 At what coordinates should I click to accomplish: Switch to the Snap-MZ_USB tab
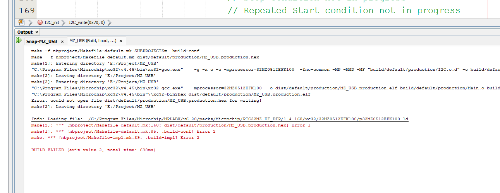tap(41, 41)
